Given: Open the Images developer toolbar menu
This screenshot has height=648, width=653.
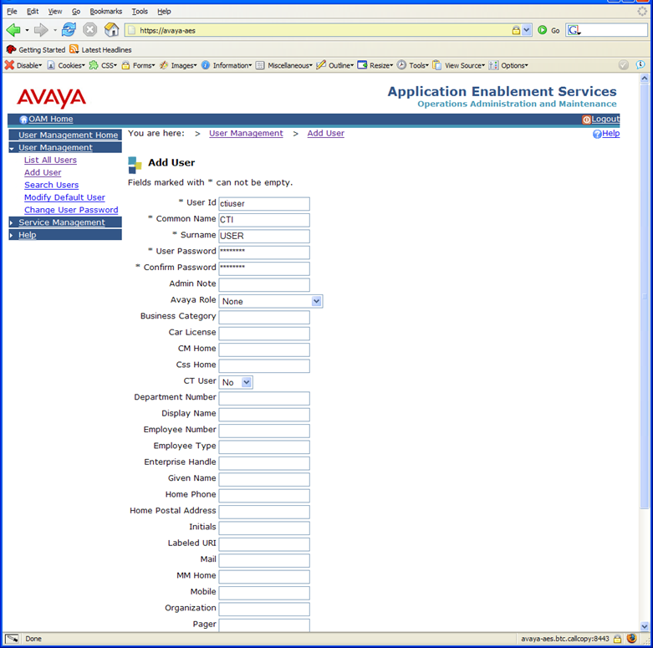Looking at the screenshot, I should tap(178, 65).
